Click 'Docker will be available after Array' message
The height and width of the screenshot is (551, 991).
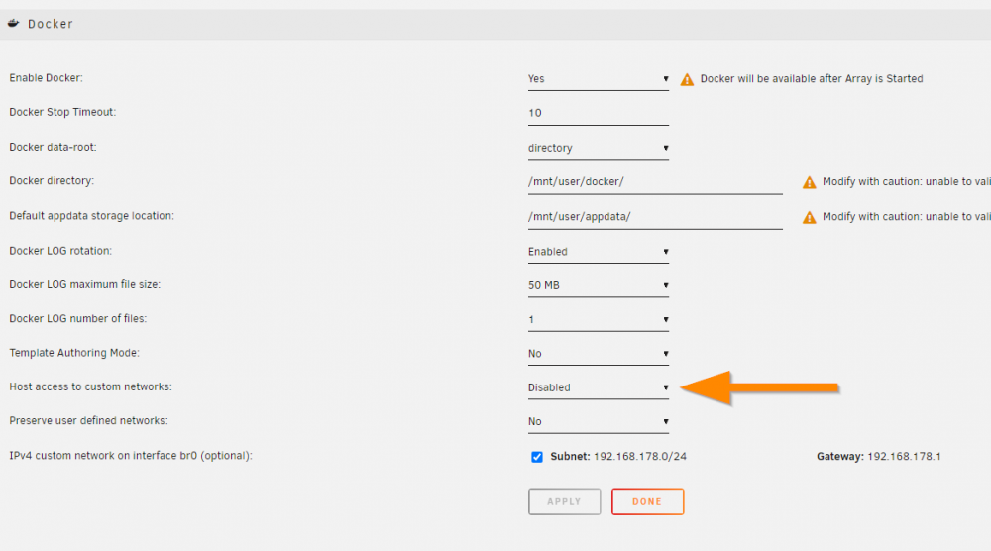(812, 79)
